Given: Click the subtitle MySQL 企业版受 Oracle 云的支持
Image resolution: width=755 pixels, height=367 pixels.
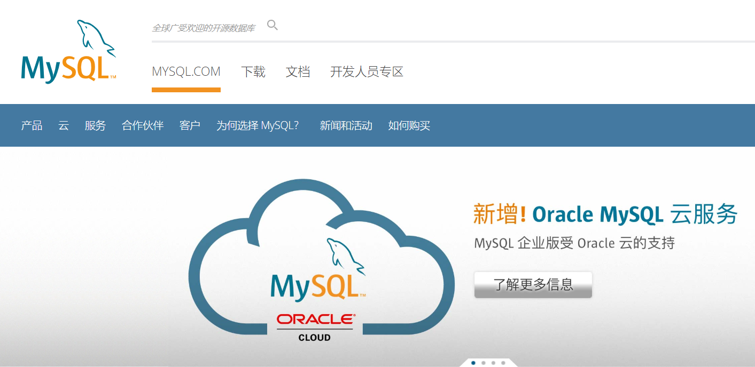Looking at the screenshot, I should (574, 243).
